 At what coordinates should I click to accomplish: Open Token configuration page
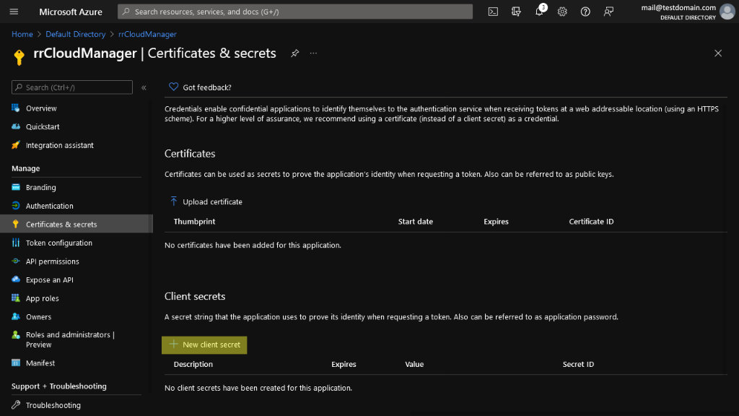pos(58,243)
